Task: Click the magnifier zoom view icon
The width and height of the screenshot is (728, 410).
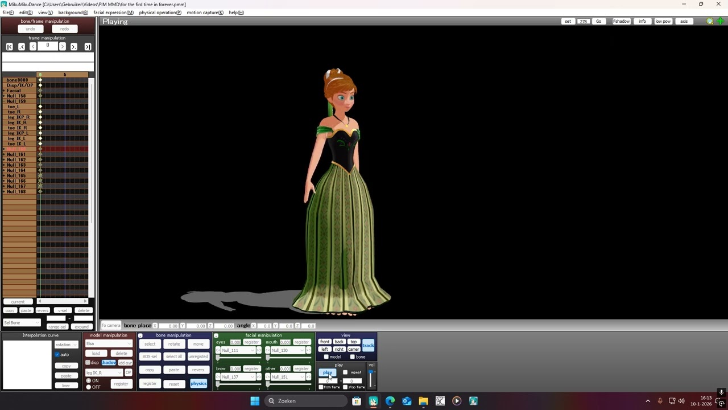Action: (x=710, y=22)
